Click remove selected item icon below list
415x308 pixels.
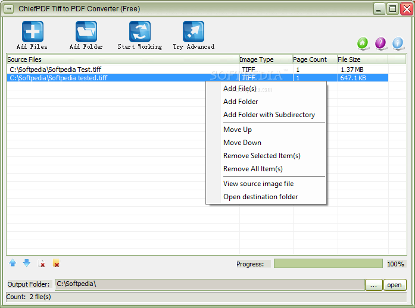(x=42, y=263)
